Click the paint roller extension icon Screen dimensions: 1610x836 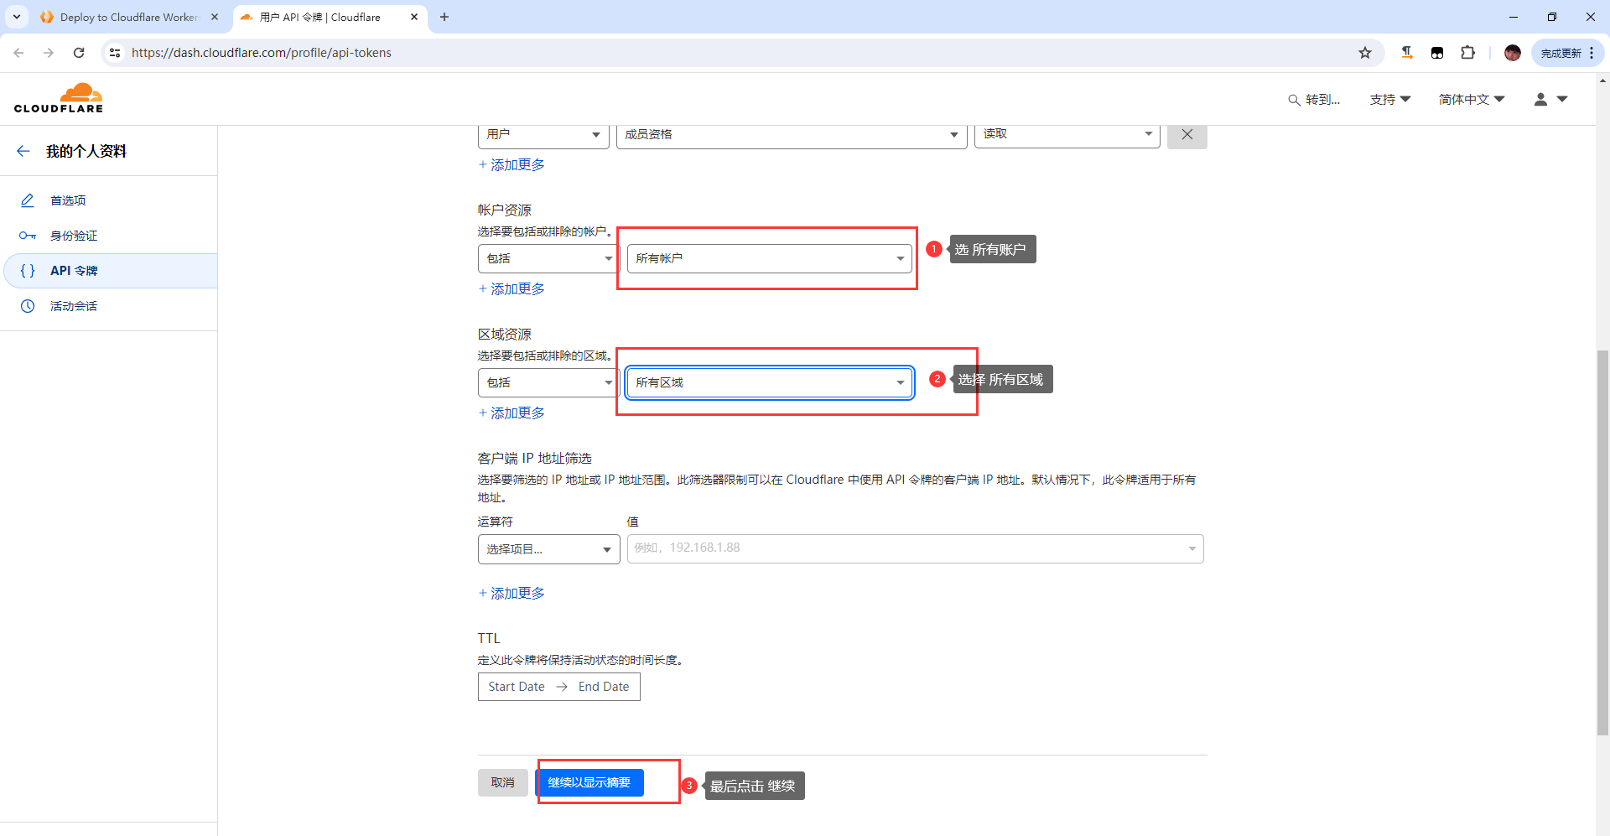coord(1407,53)
